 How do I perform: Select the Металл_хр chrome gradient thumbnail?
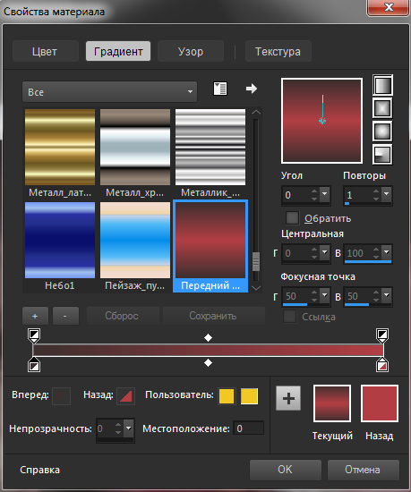point(135,147)
